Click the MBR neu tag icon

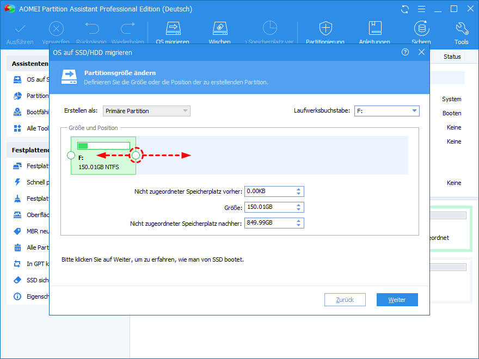[x=17, y=231]
